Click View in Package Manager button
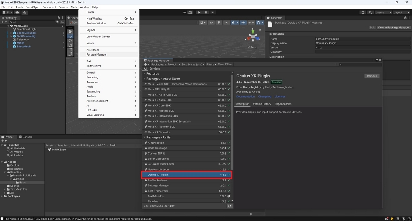The image size is (412, 221). (393, 27)
